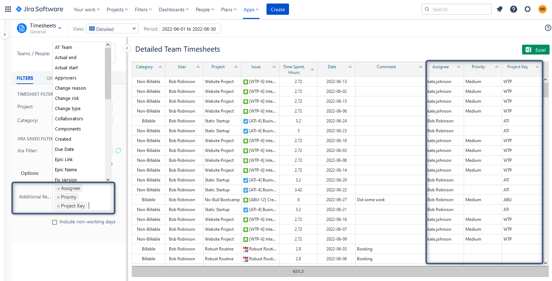The image size is (552, 281).
Task: Choose Components in the field list
Action: [x=79, y=129]
